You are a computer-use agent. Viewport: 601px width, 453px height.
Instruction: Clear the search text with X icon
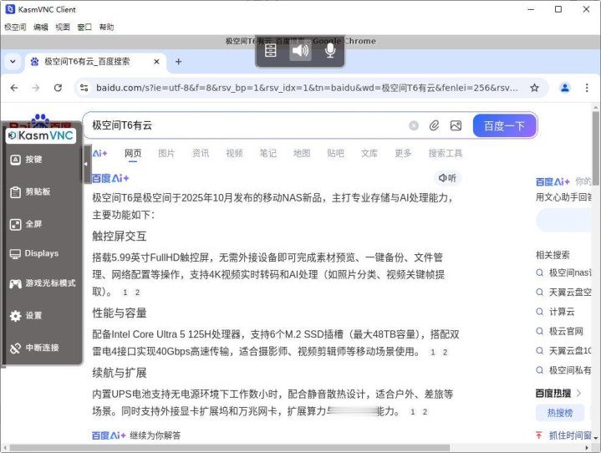(x=414, y=125)
